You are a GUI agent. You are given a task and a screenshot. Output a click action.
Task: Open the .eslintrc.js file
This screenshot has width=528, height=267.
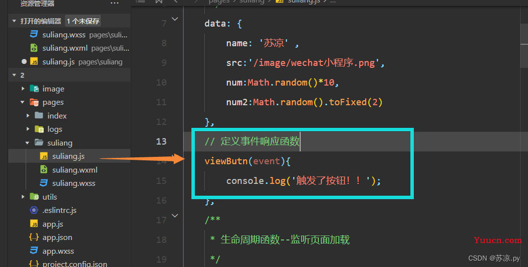click(59, 210)
